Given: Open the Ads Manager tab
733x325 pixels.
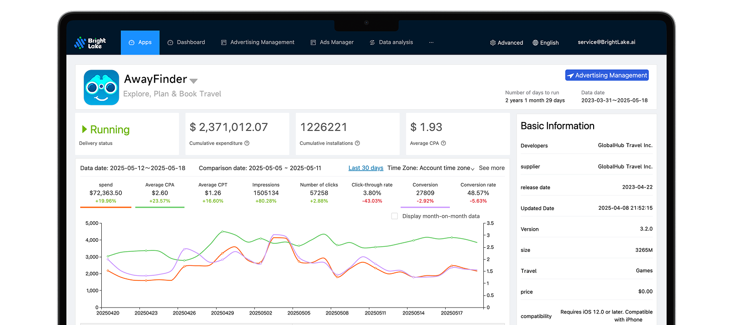Looking at the screenshot, I should (332, 43).
